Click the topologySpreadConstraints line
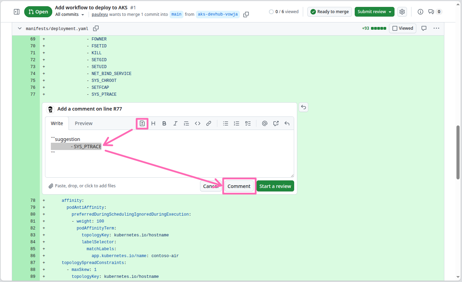Viewport: 462px width, 282px height. 242,263
